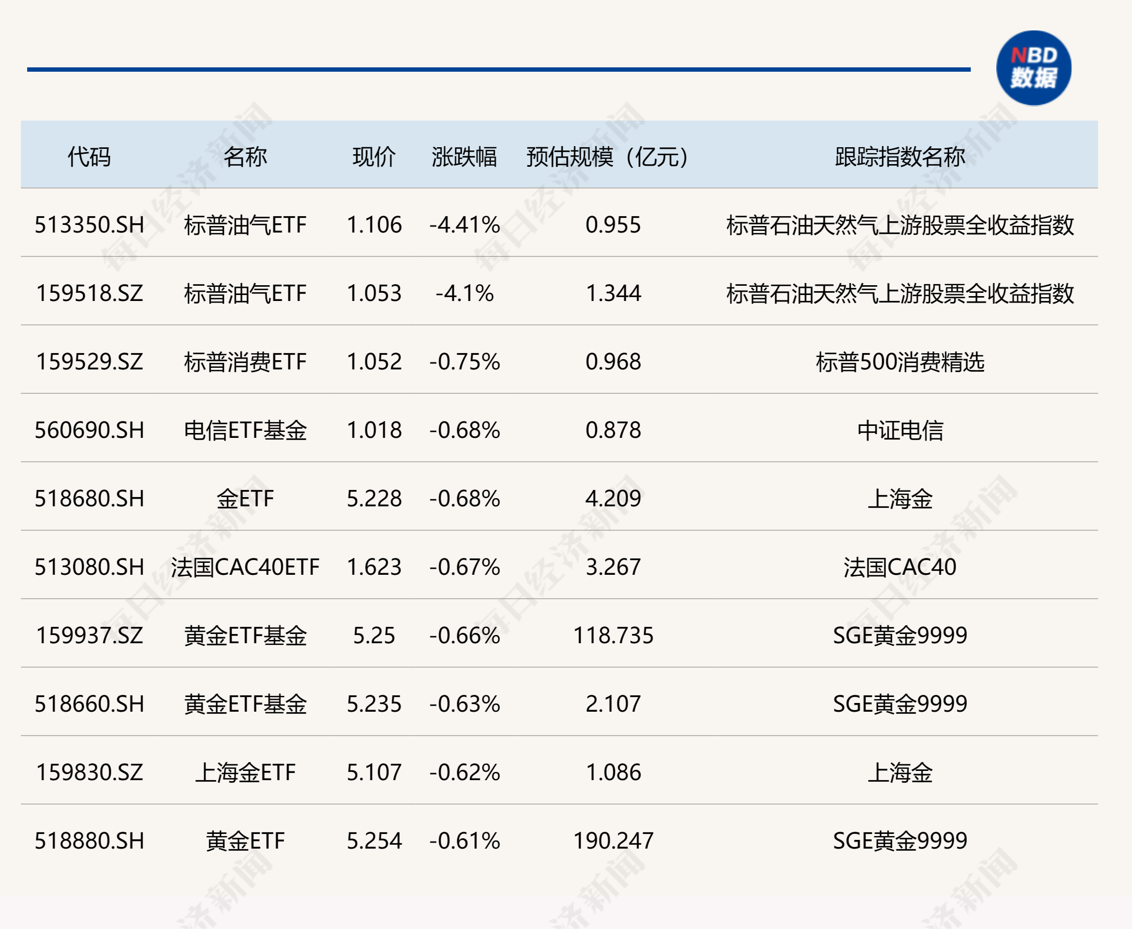The height and width of the screenshot is (929, 1132).
Task: Click price value 5.25
Action: [x=374, y=636]
